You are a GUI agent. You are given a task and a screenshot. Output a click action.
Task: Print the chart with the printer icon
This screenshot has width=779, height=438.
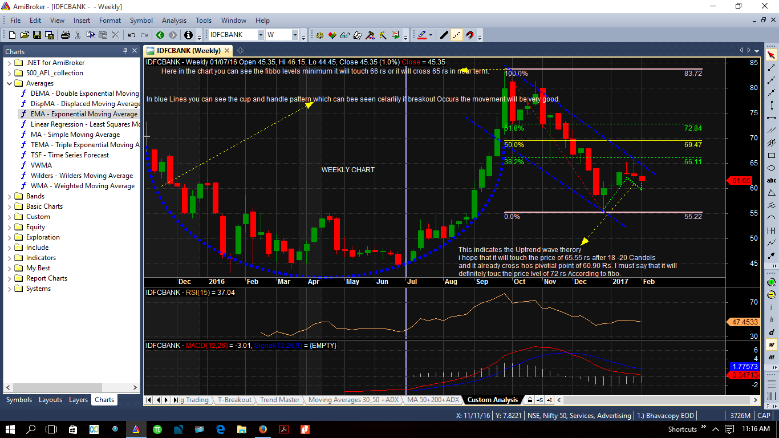[66, 35]
